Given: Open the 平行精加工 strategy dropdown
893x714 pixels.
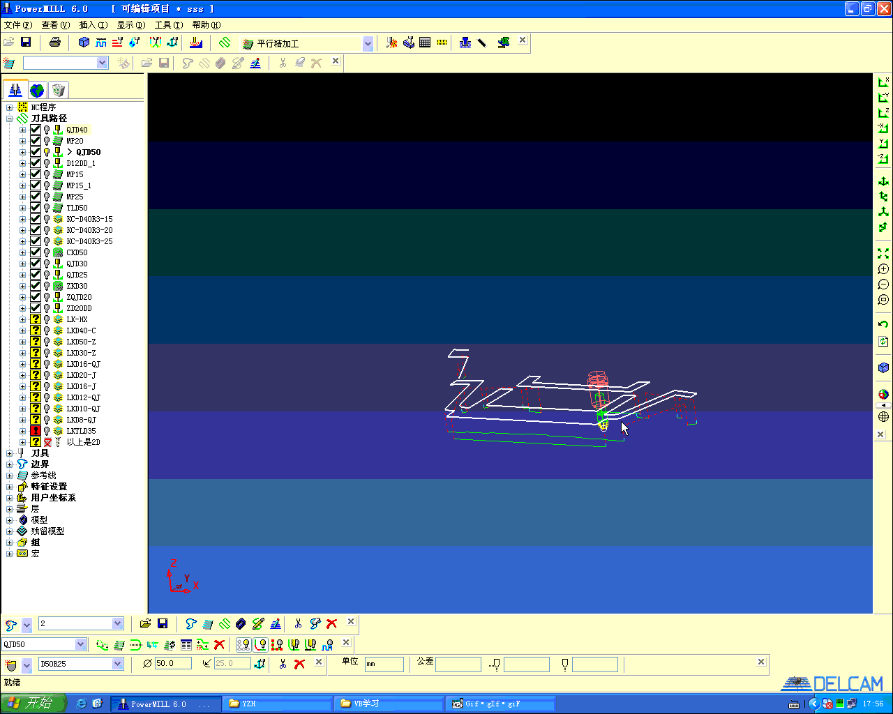Looking at the screenshot, I should tap(368, 43).
